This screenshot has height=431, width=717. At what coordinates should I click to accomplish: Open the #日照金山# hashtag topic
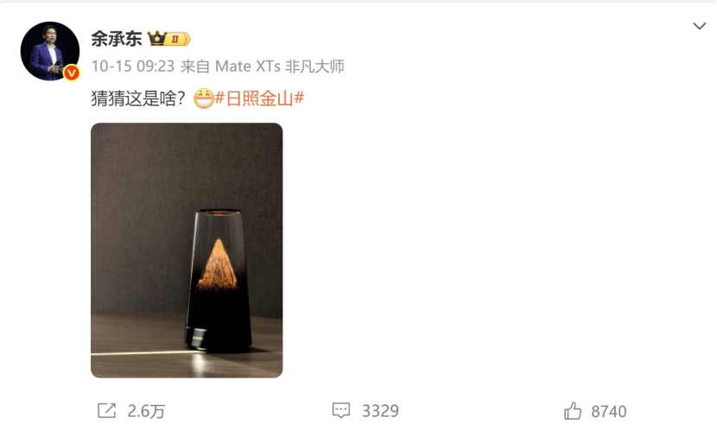coord(259,98)
